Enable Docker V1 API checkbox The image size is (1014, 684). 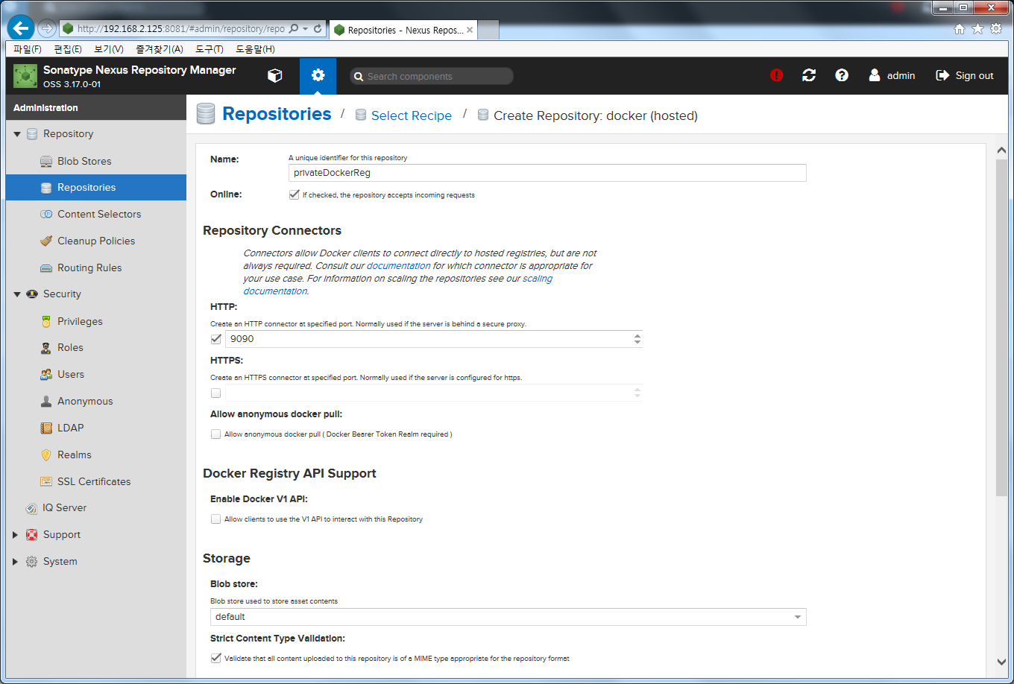coord(216,519)
